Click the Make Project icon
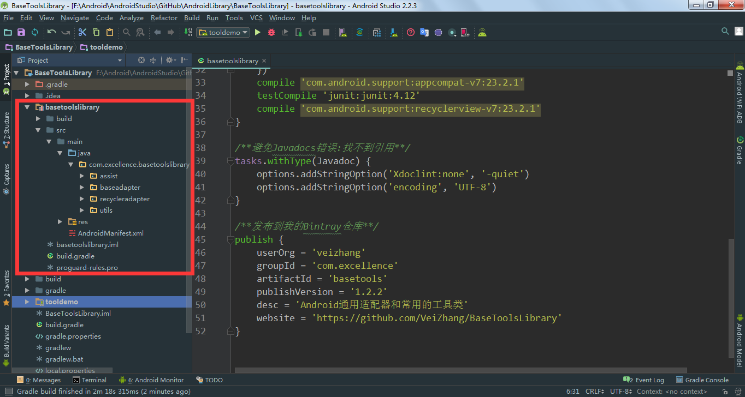Image resolution: width=745 pixels, height=397 pixels. [x=188, y=33]
